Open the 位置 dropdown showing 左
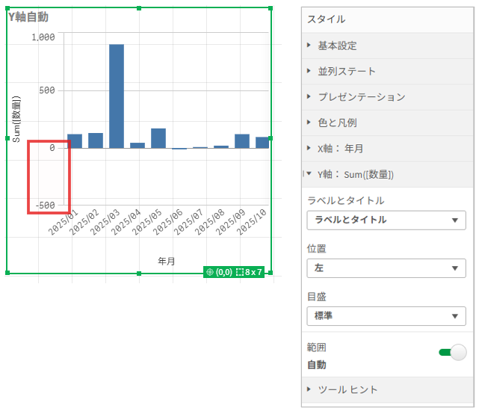 (386, 268)
